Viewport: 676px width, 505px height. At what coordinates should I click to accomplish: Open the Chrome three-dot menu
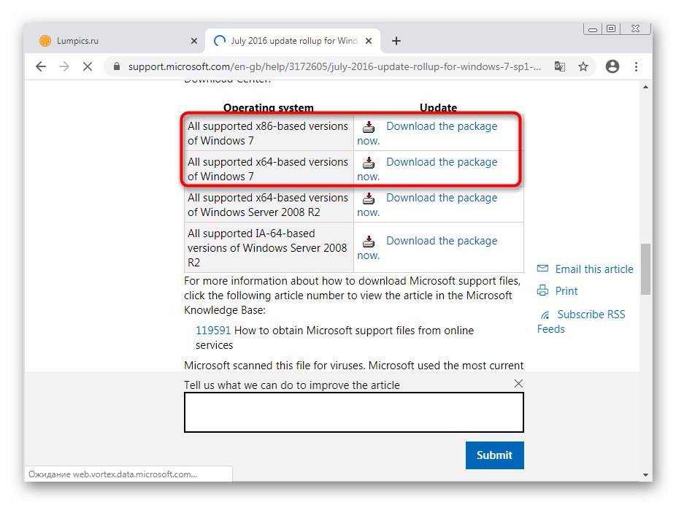coord(636,66)
